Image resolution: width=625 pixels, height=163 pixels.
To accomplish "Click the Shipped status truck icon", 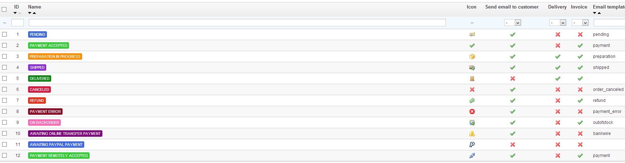I will click(472, 67).
